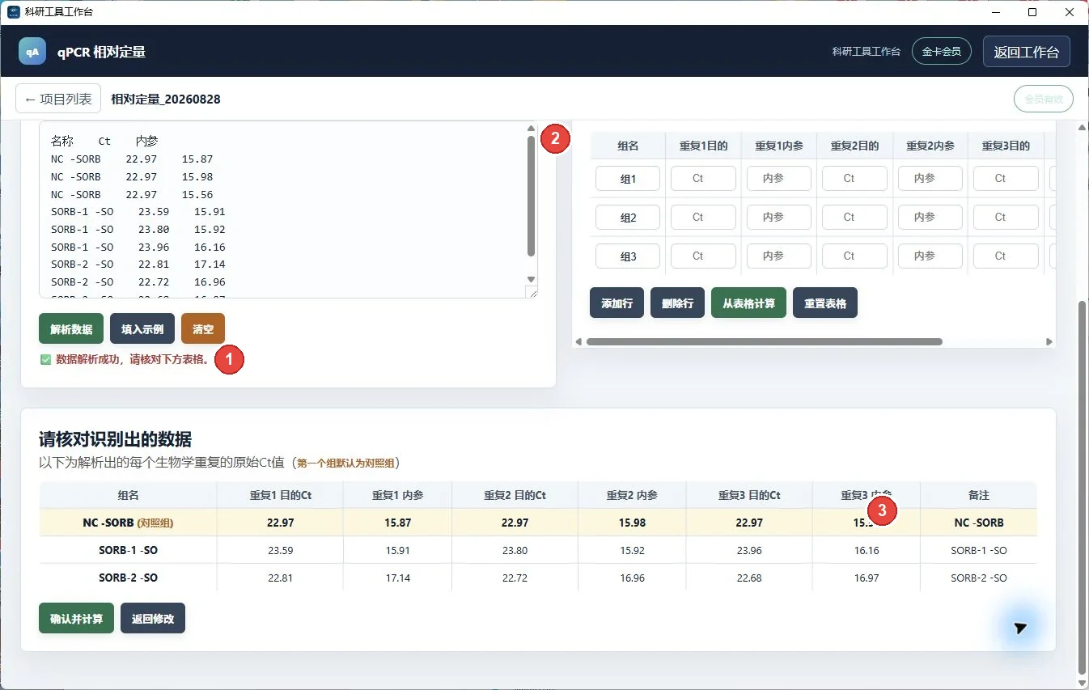
Task: Clear the pasted data with 清空
Action: tap(203, 329)
